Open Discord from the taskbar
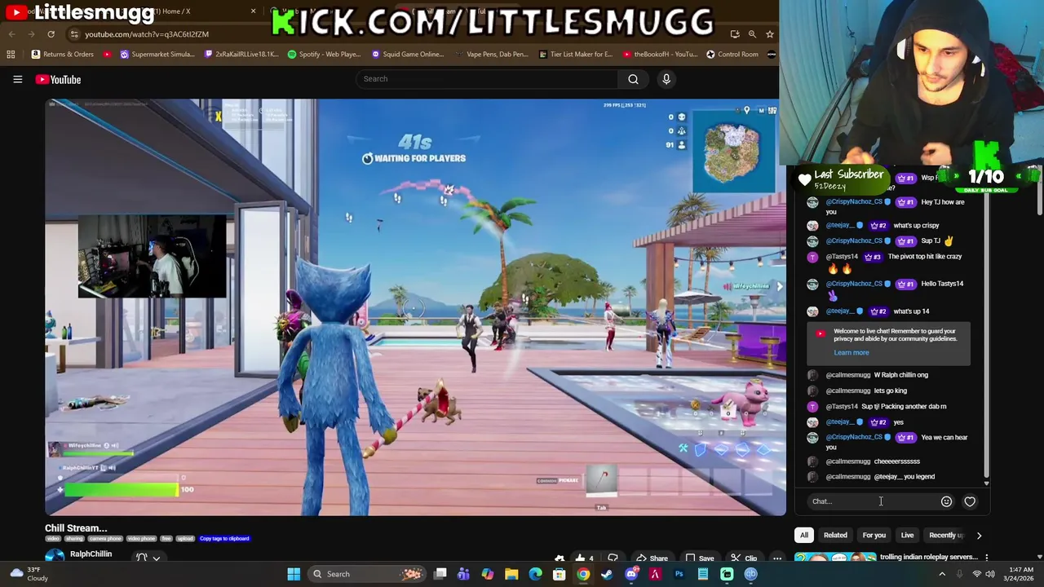Viewport: 1044px width, 587px height. coord(630,574)
